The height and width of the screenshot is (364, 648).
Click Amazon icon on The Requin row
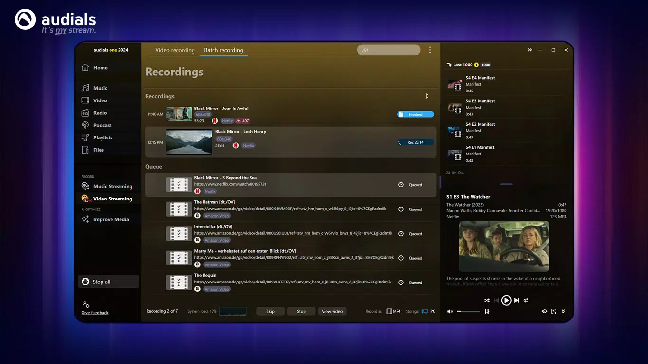(x=197, y=289)
